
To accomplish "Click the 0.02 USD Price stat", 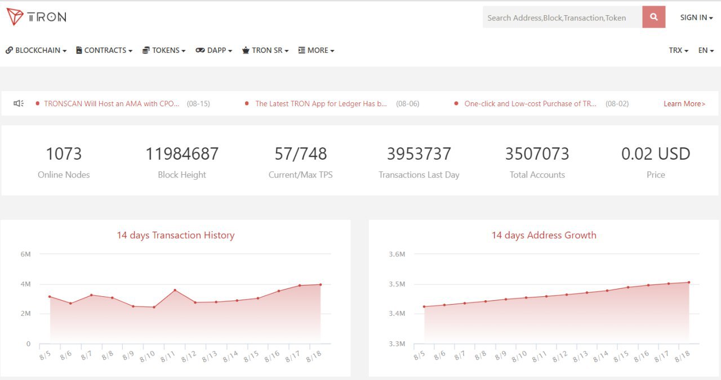I will pyautogui.click(x=656, y=161).
